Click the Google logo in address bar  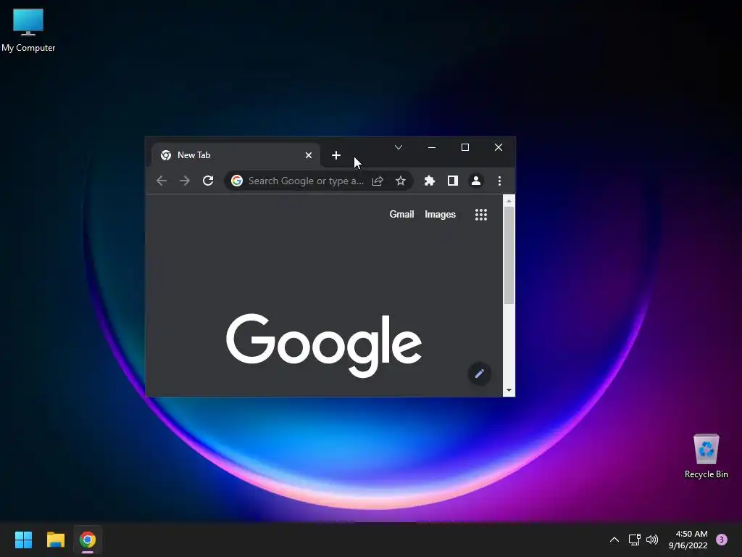tap(237, 181)
